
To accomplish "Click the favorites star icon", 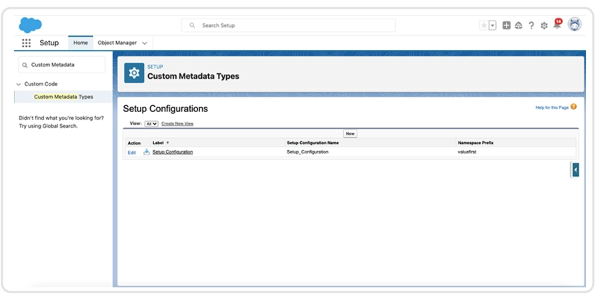I will (484, 25).
